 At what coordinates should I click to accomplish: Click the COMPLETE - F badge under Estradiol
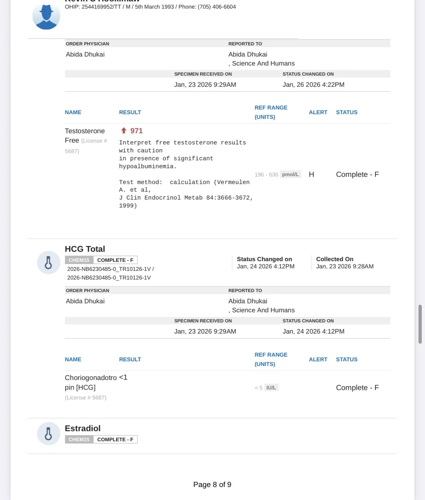point(115,439)
